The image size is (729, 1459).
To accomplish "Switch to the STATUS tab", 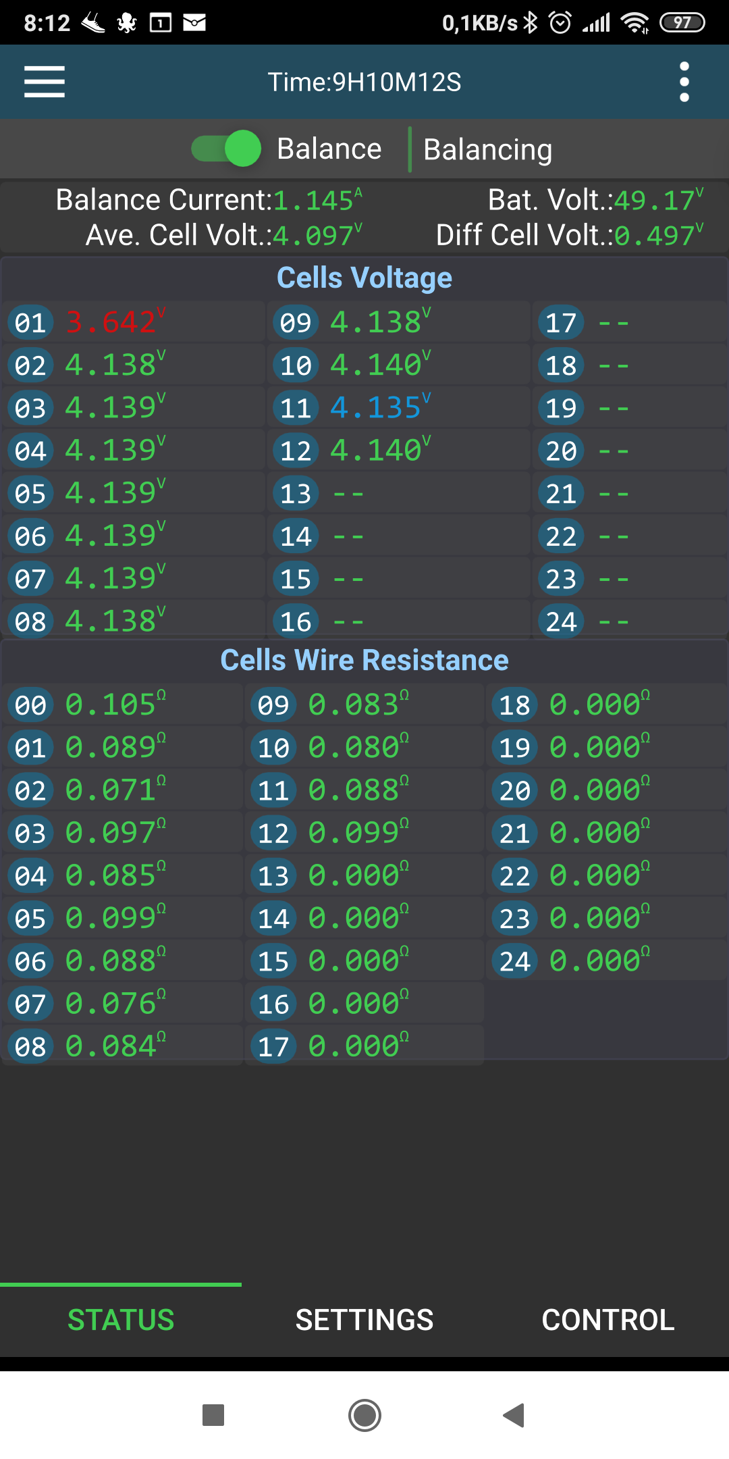I will (x=121, y=1320).
